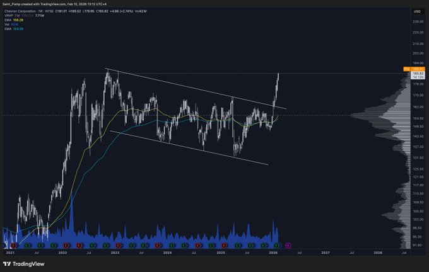Viewport: 429px width, 272px height.
Task: Select the lower descending channel trendline
Action: point(189,148)
